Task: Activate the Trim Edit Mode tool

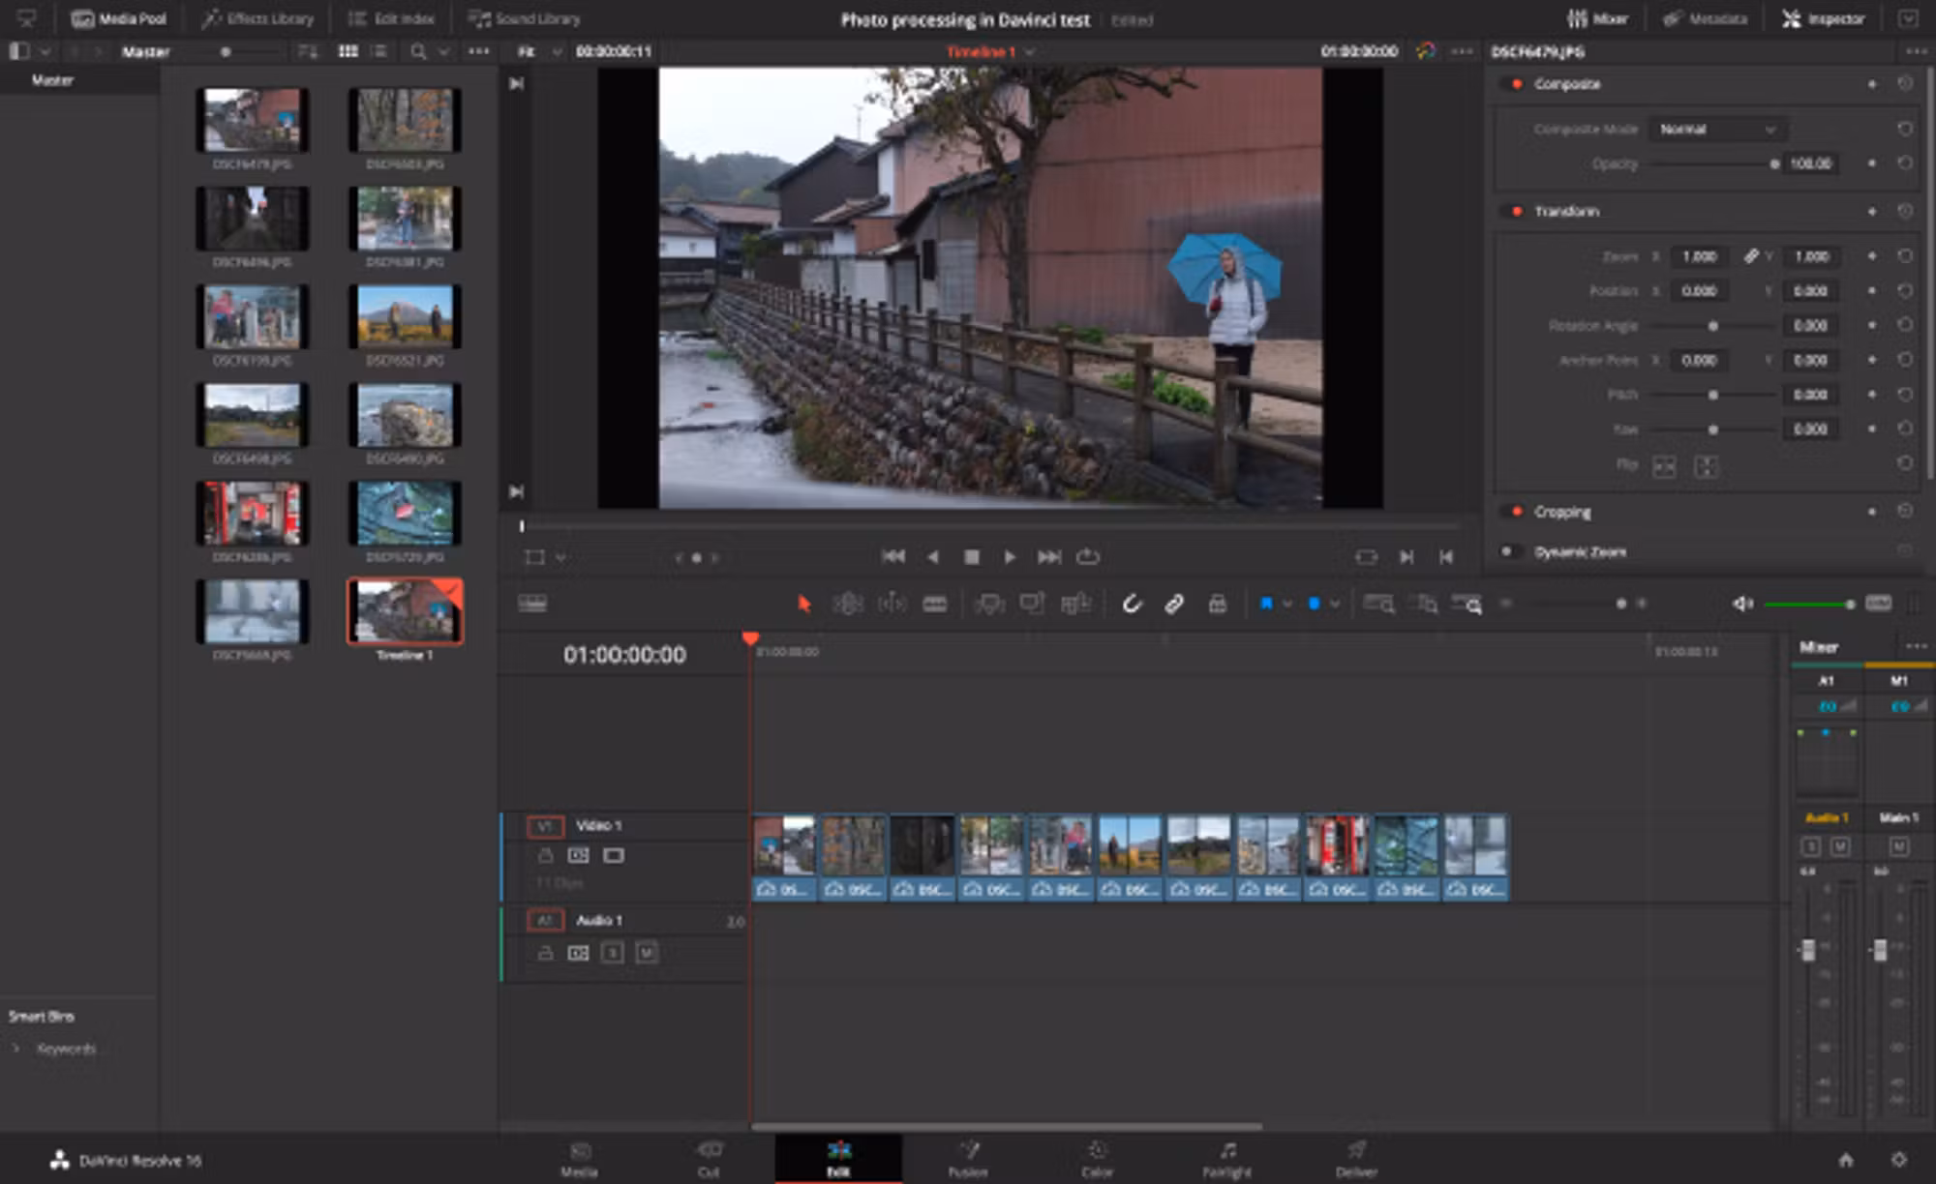Action: pyautogui.click(x=848, y=604)
